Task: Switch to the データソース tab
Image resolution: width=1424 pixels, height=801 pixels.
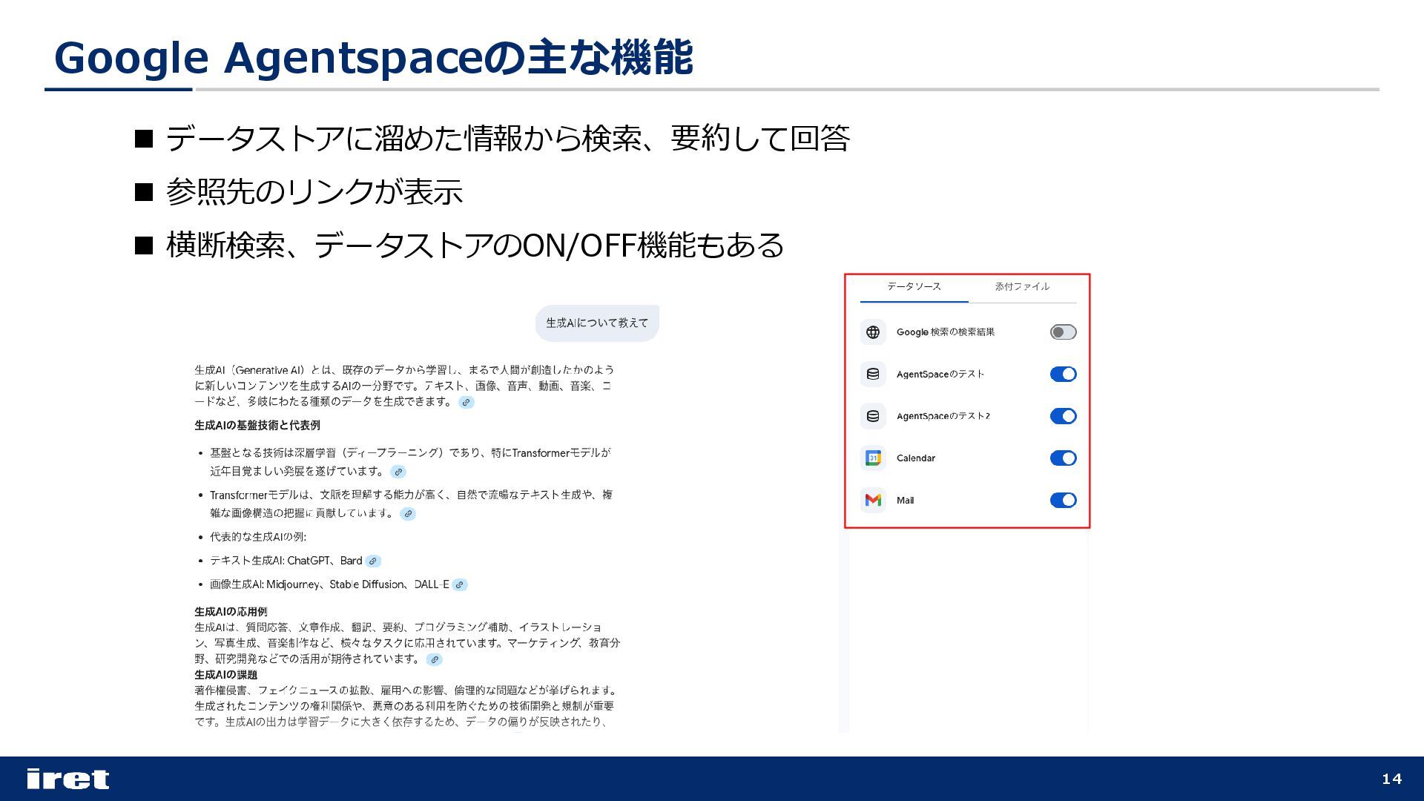Action: coord(914,286)
